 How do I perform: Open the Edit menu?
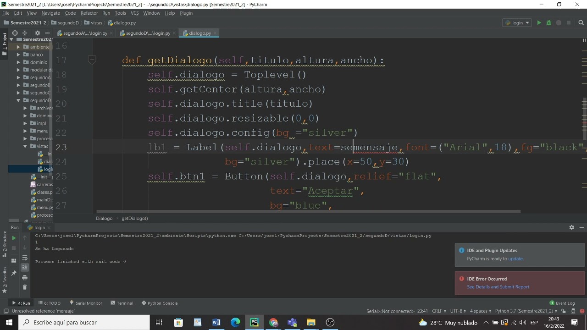coord(18,13)
